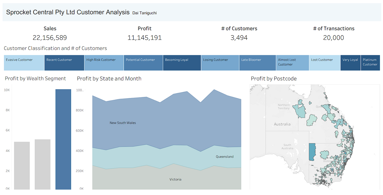The width and height of the screenshot is (383, 195).
Task: Click the Sales KPI value 22,156,589
Action: pyautogui.click(x=50, y=38)
